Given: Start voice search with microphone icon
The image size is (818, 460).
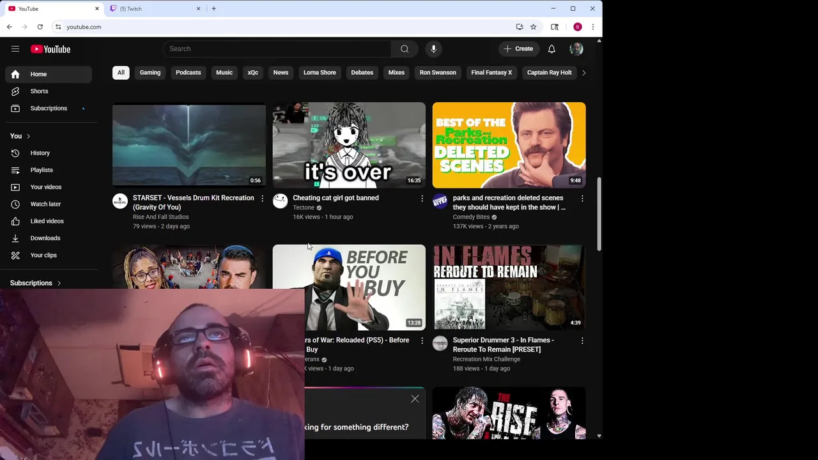Looking at the screenshot, I should coord(433,49).
